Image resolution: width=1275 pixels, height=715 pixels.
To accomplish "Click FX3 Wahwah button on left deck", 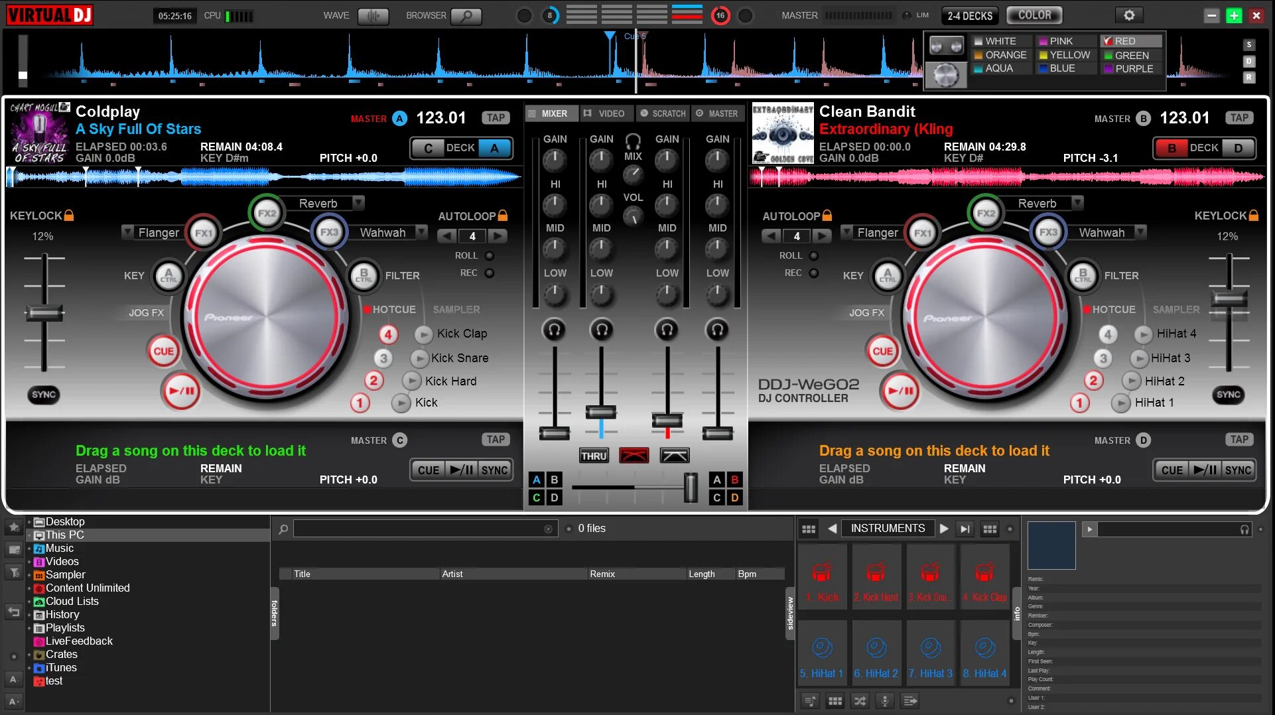I will point(329,232).
